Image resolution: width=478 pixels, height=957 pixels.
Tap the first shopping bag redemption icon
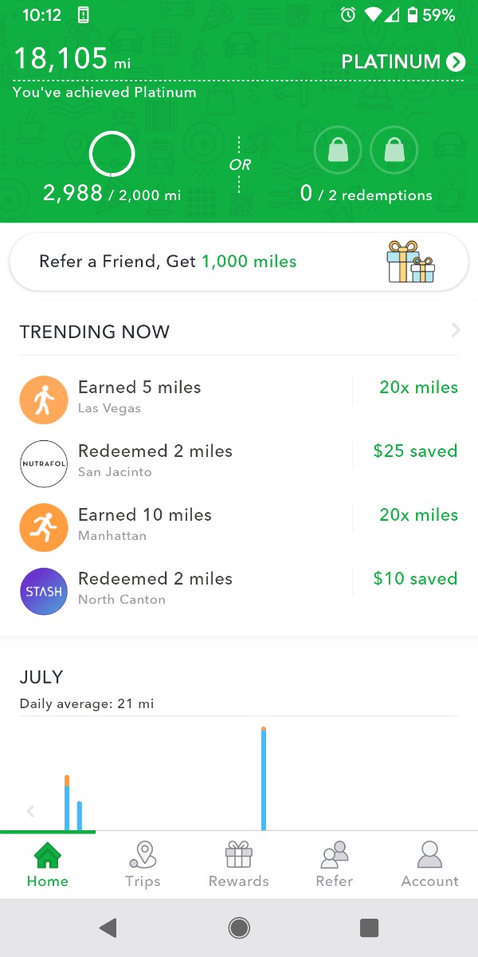click(x=338, y=150)
